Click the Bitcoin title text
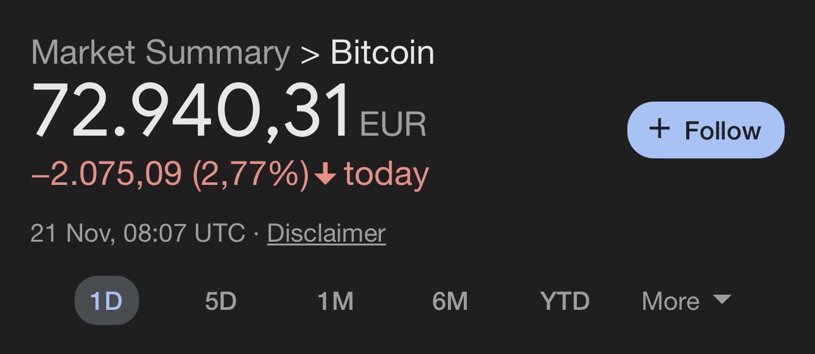This screenshot has width=815, height=354. tap(382, 53)
